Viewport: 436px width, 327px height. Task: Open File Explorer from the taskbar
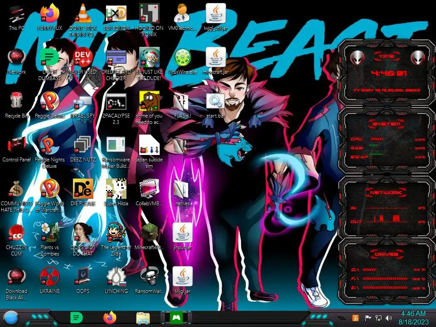click(143, 318)
